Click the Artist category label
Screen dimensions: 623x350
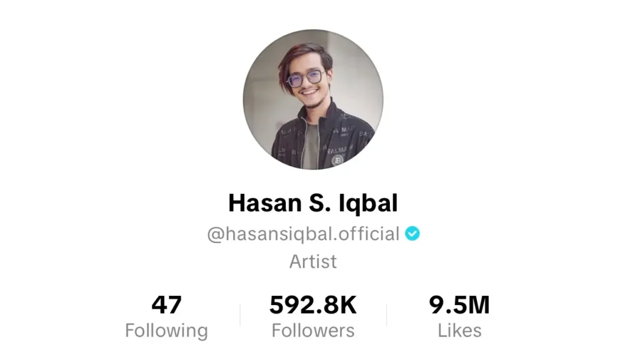coord(313,261)
